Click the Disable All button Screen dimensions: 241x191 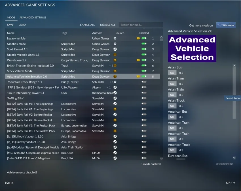click(107, 25)
